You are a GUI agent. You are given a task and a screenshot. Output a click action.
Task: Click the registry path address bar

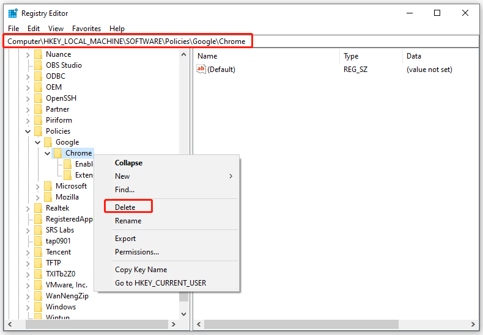tap(242, 41)
